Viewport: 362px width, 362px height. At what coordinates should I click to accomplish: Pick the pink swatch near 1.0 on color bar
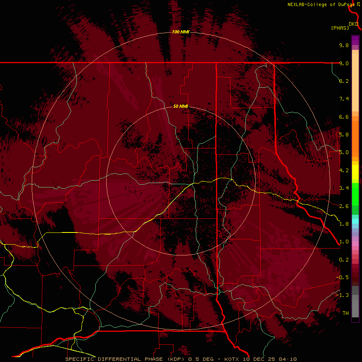355,244
